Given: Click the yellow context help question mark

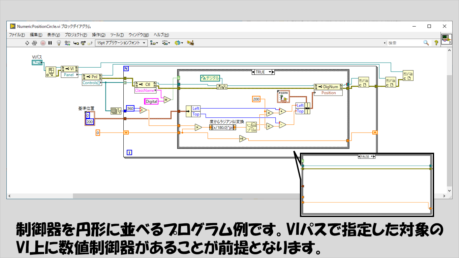Looking at the screenshot, I should point(436,43).
